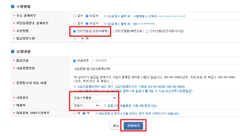Open the 사용용도 dropdown showing 관공서제출용
Image resolution: width=250 pixels, height=136 pixels.
(95, 98)
